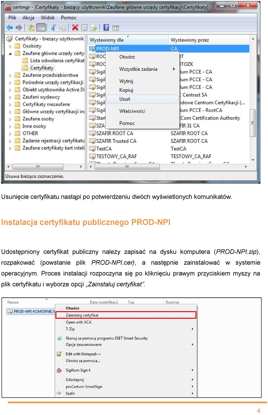Image resolution: width=268 pixels, height=415 pixels.
Task: Expand the Inne osoby node
Action: 10,126
